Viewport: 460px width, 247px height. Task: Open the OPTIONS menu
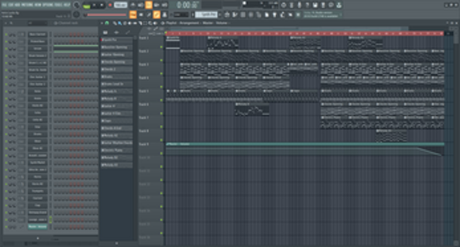(x=48, y=5)
